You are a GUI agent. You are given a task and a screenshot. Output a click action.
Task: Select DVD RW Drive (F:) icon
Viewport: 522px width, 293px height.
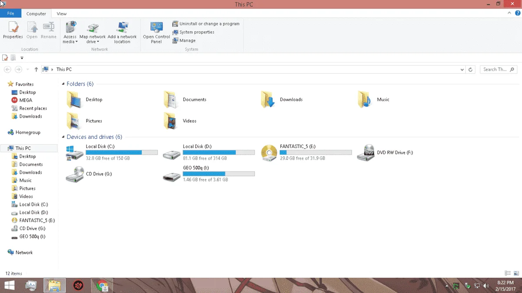(x=365, y=153)
